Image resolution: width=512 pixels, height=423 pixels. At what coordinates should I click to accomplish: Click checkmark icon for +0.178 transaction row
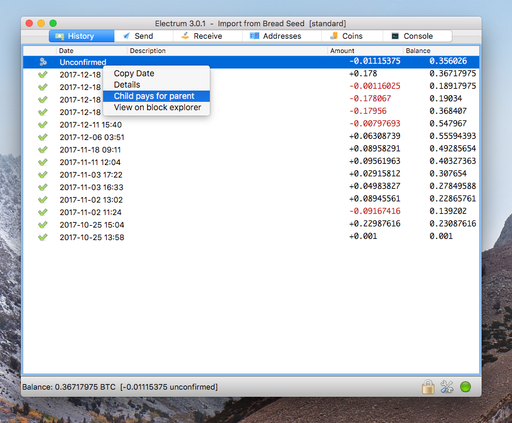43,74
